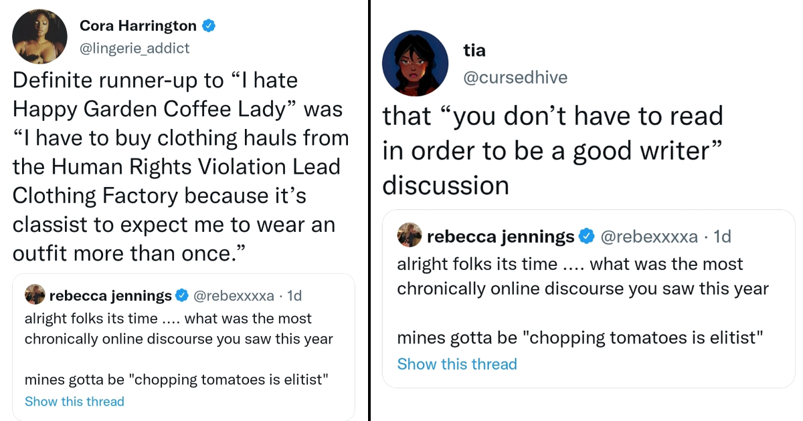The width and height of the screenshot is (803, 421).
Task: Open the @lingerie_addict handle
Action: (x=135, y=48)
